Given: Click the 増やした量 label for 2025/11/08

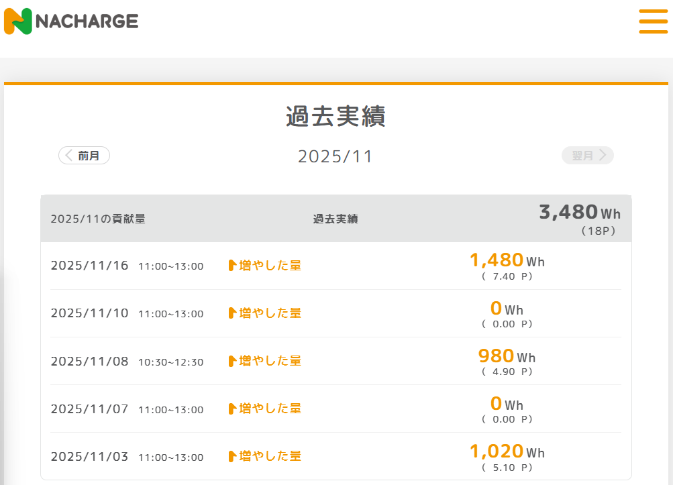Looking at the screenshot, I should coord(270,361).
